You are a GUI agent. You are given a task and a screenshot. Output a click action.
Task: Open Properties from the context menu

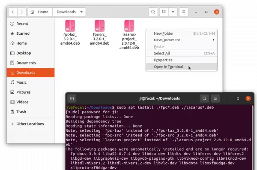182,60
